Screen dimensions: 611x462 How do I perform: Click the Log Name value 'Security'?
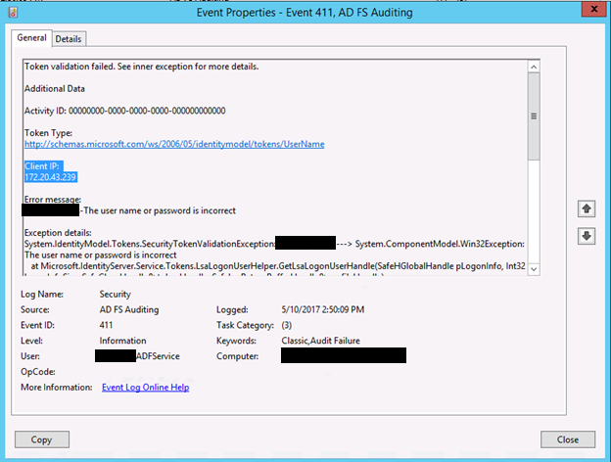pos(115,294)
